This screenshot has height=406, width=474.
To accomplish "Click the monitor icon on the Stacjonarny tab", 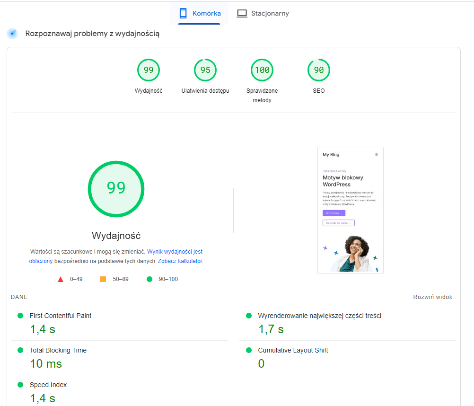I will click(x=242, y=13).
